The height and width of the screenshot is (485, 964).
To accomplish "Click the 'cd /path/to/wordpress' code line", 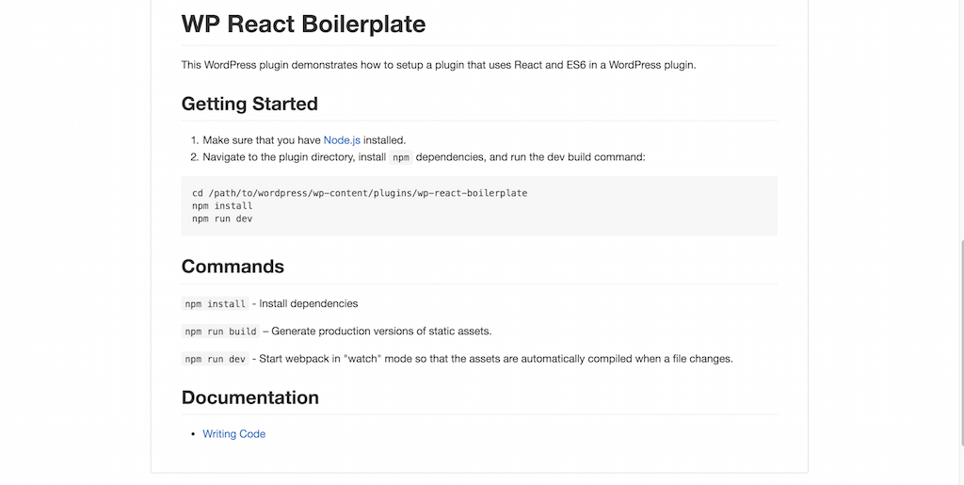I will click(x=360, y=193).
